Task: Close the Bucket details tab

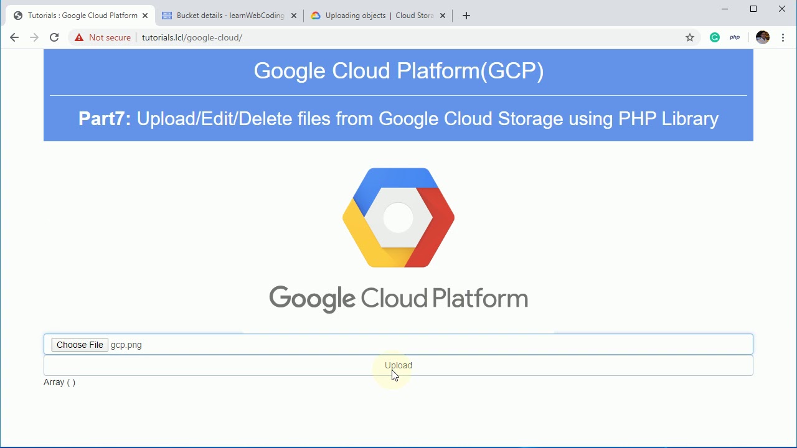Action: pyautogui.click(x=294, y=16)
